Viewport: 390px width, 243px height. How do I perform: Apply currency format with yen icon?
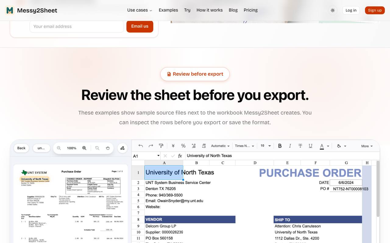(173, 146)
